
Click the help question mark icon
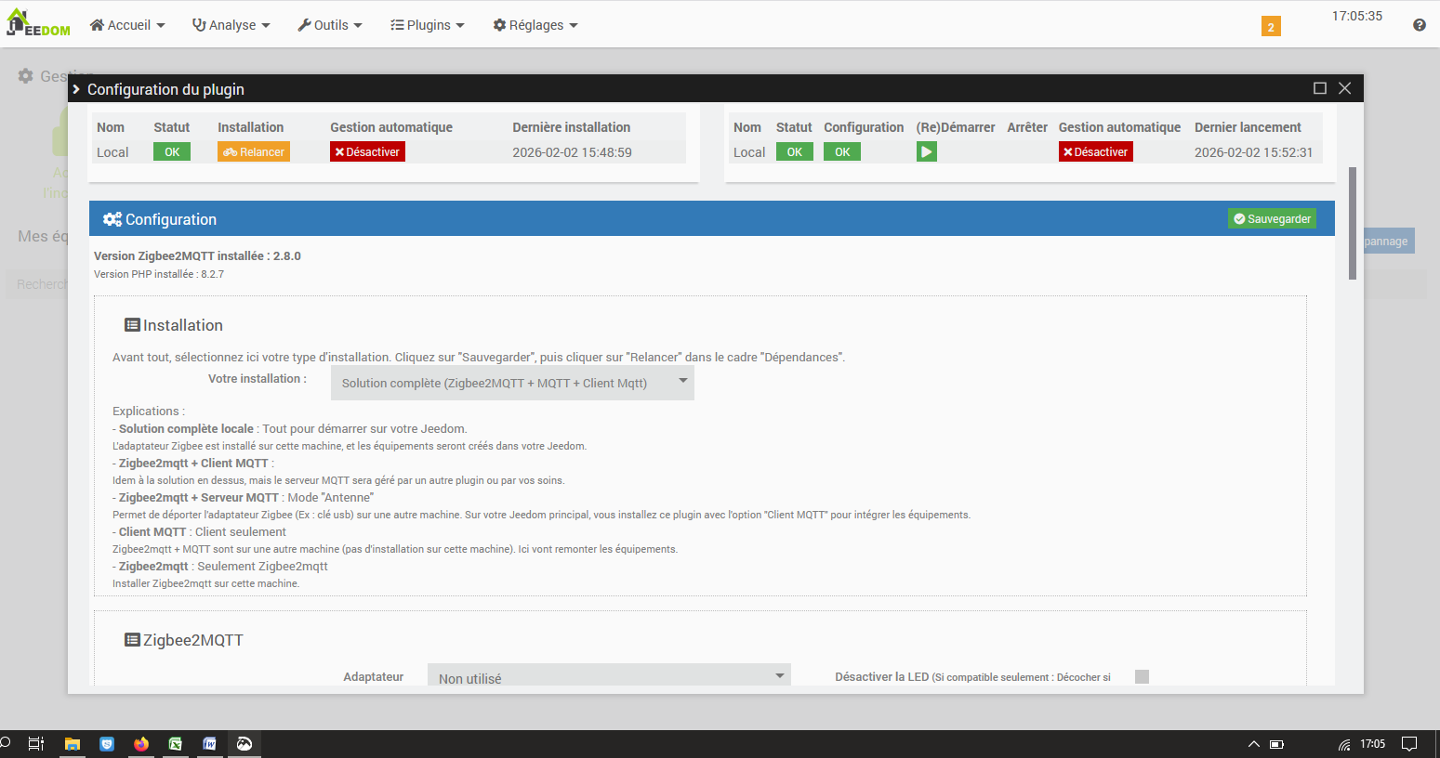coord(1420,25)
